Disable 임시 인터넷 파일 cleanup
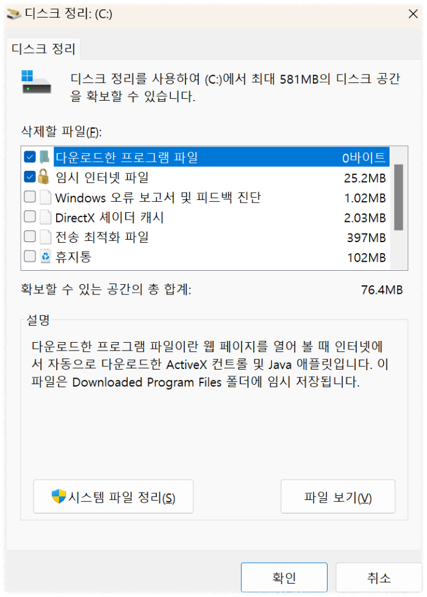This screenshot has width=427, height=597. (x=29, y=177)
